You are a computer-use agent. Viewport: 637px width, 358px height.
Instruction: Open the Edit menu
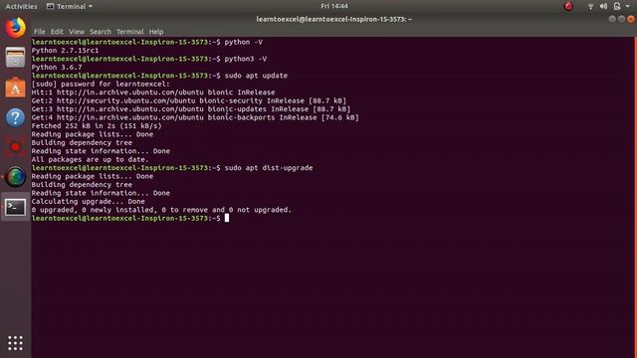(x=57, y=32)
